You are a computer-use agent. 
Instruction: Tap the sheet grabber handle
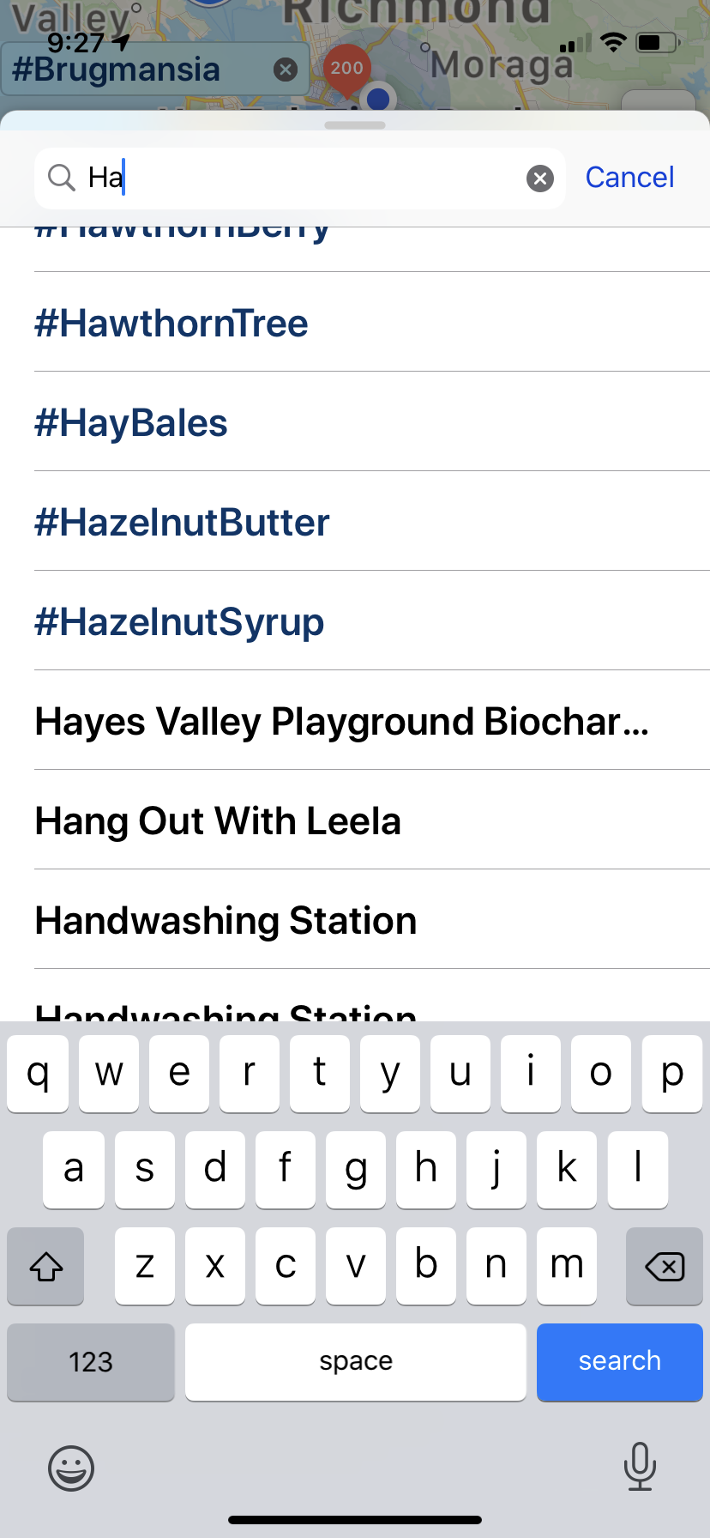click(355, 125)
